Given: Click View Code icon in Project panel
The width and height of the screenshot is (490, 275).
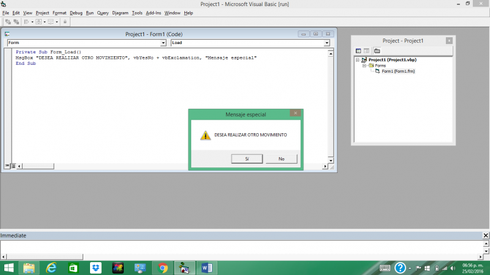Looking at the screenshot, I should click(x=358, y=51).
